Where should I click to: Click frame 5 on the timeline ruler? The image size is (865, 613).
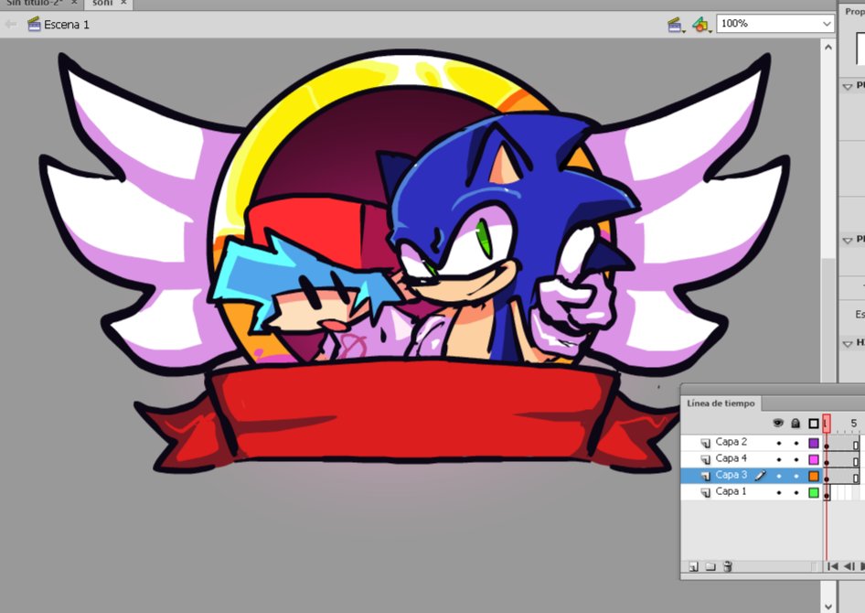pyautogui.click(x=853, y=424)
